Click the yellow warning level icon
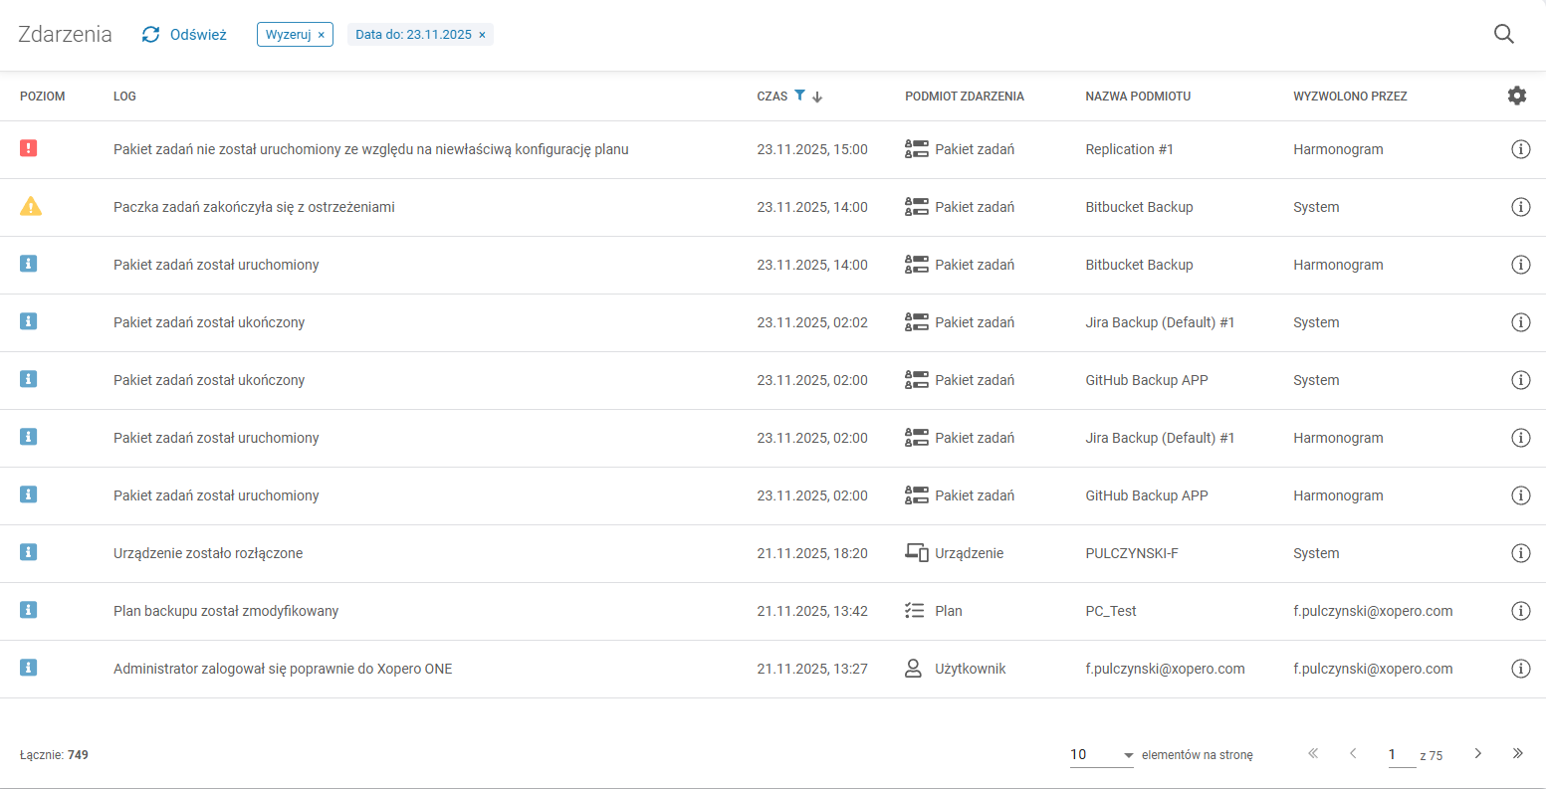The height and width of the screenshot is (789, 1546). (31, 206)
